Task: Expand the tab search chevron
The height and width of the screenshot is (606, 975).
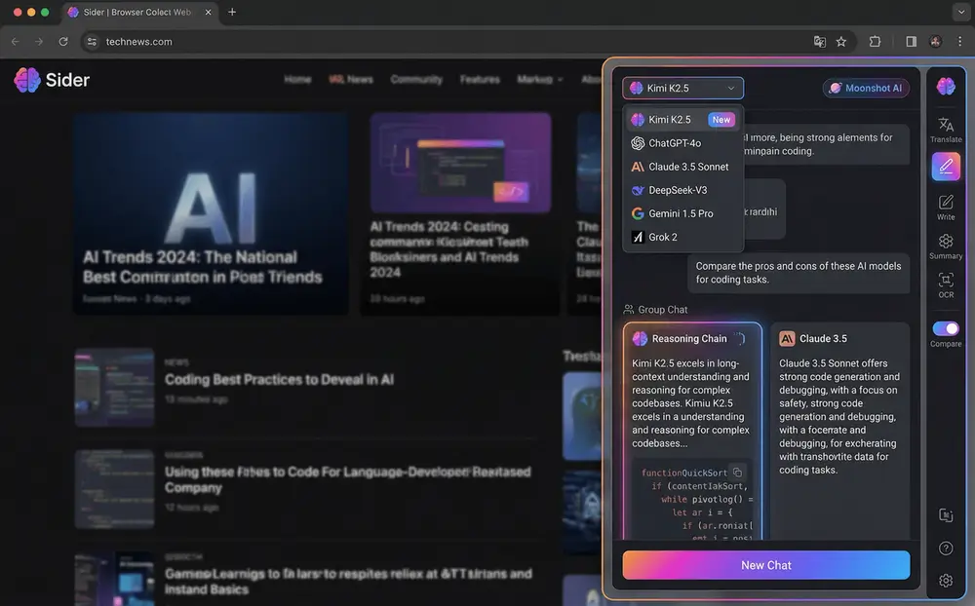Action: tap(960, 12)
